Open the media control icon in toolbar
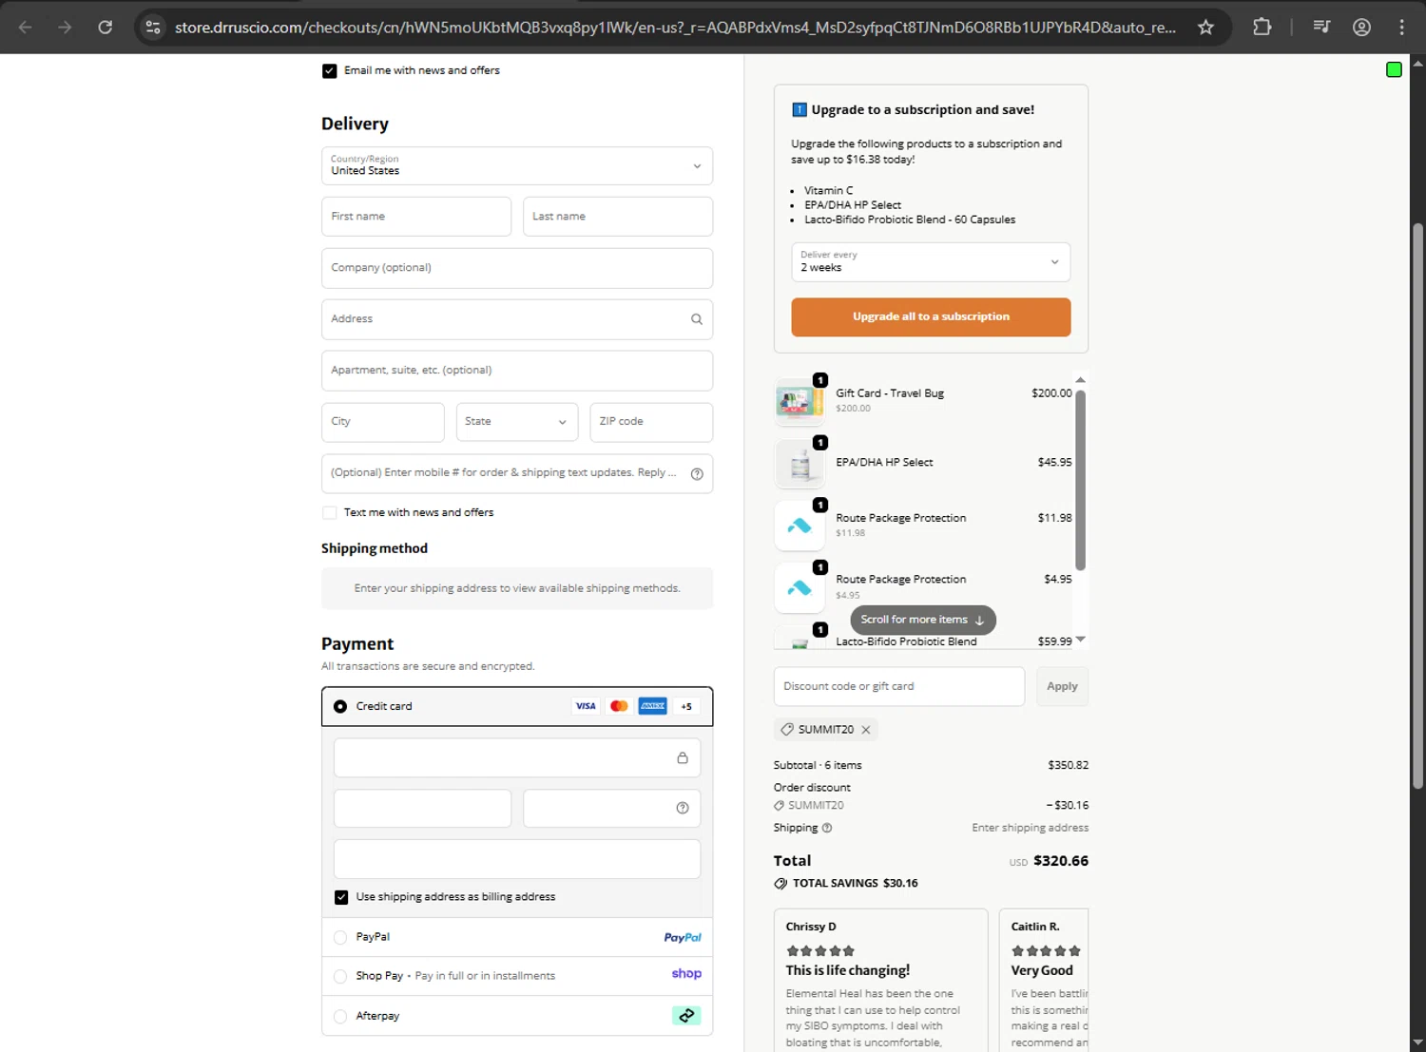 [1321, 28]
